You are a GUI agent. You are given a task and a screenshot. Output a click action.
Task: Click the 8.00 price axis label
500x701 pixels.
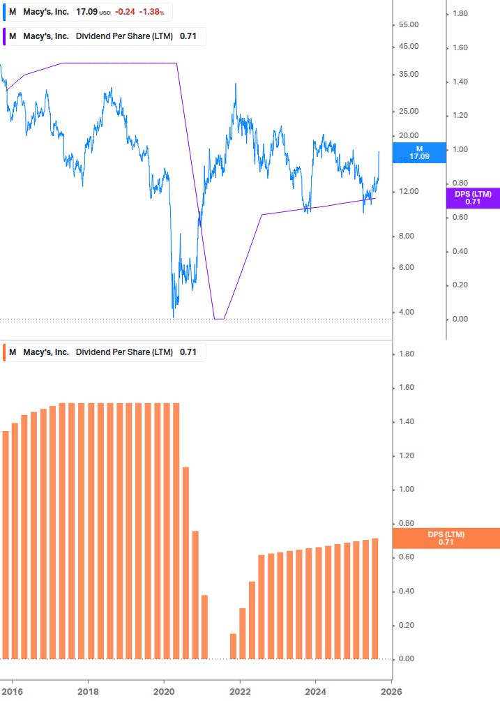(407, 236)
